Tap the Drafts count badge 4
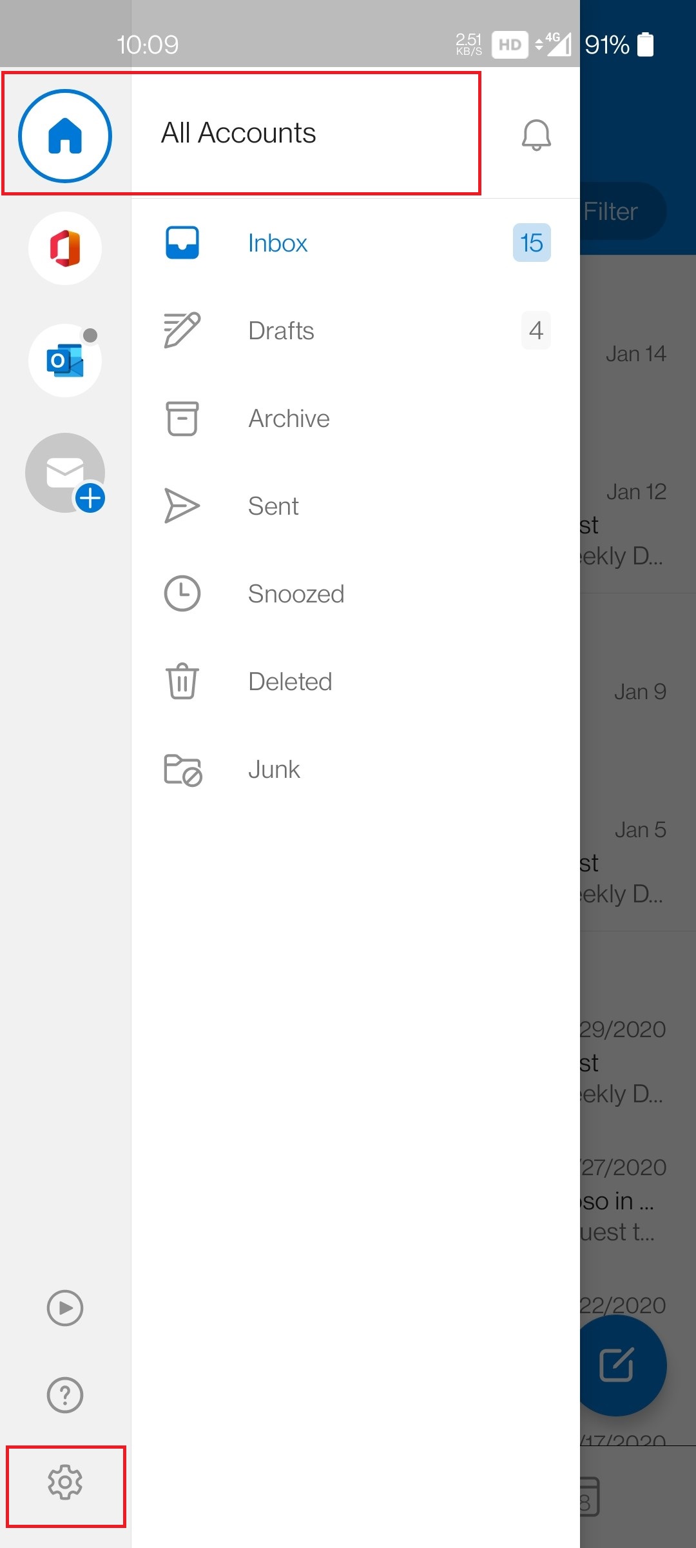The image size is (696, 1548). pos(536,330)
